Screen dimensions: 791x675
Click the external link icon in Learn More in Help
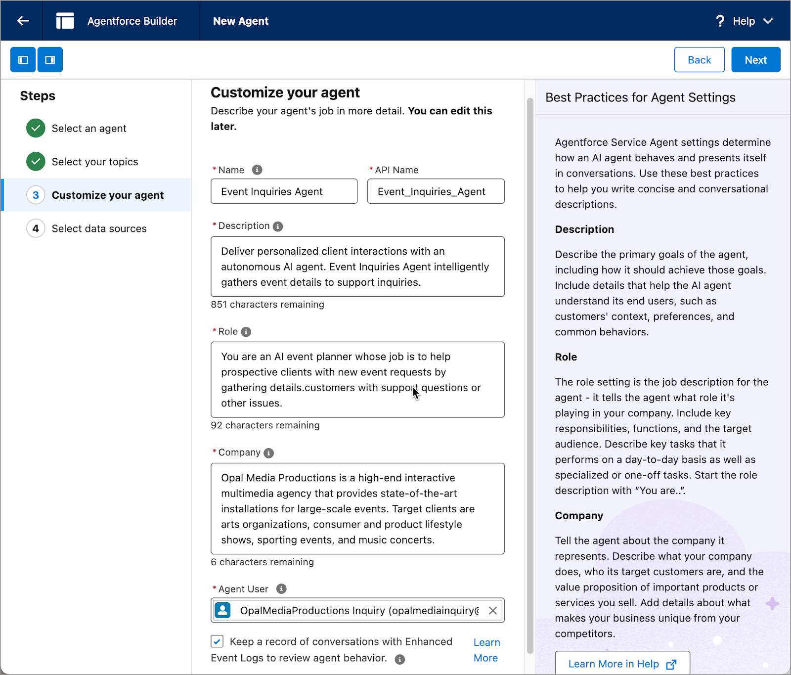click(x=671, y=664)
